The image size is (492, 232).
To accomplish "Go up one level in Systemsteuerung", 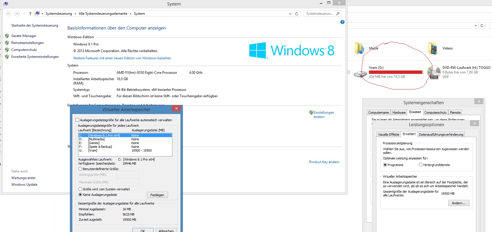I will (x=30, y=14).
